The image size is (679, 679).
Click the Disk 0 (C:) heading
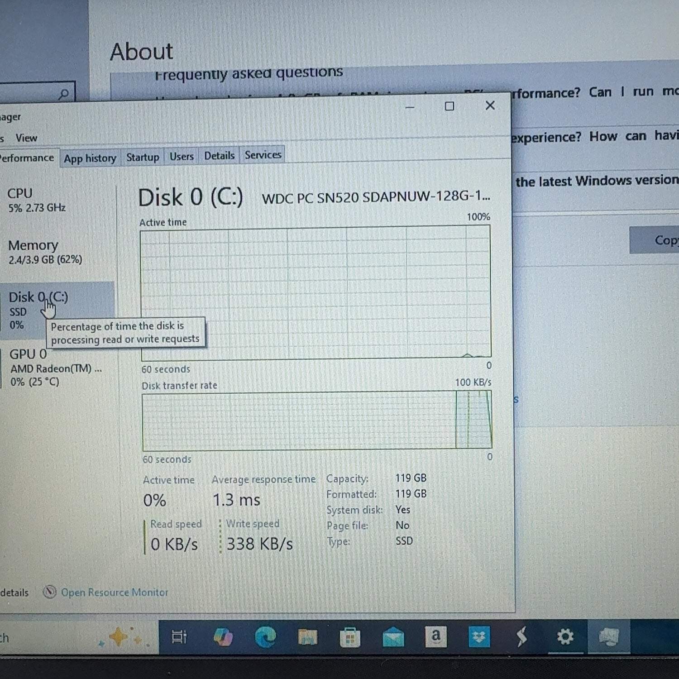pos(190,198)
